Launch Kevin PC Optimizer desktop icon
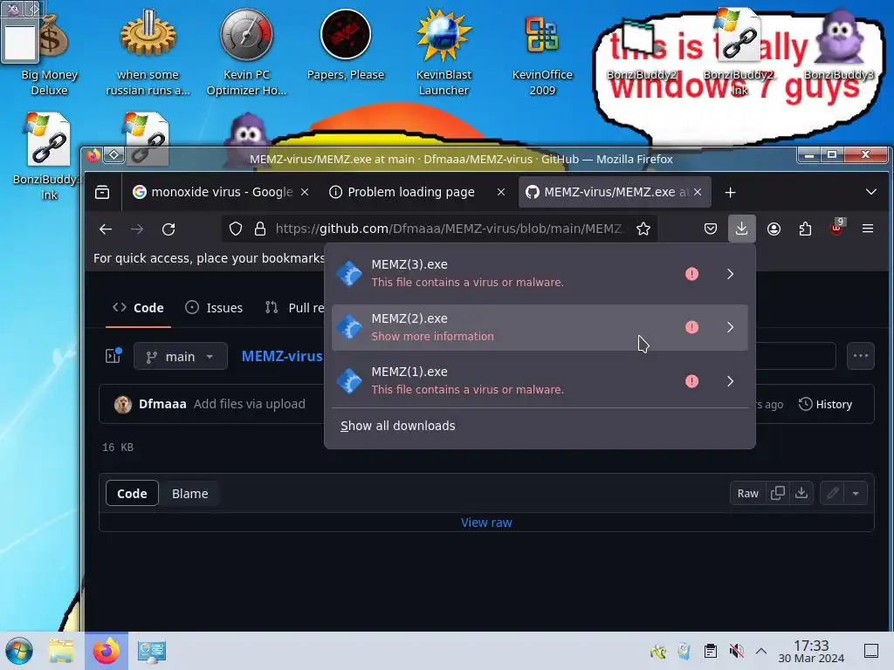Viewport: 894px width, 670px height. coord(246,51)
